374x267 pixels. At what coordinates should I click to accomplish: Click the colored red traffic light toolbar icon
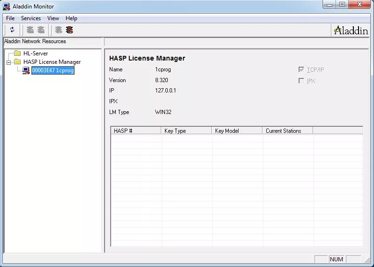coord(69,30)
